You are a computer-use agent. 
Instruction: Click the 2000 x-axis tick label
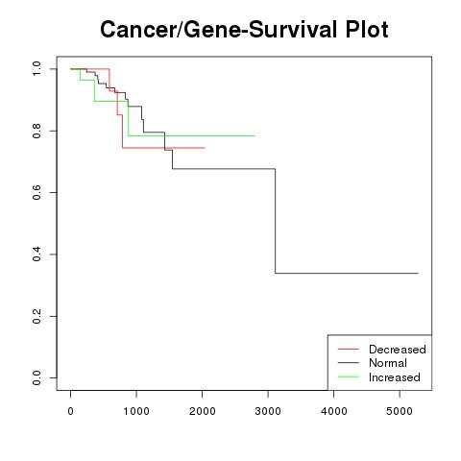pos(202,411)
